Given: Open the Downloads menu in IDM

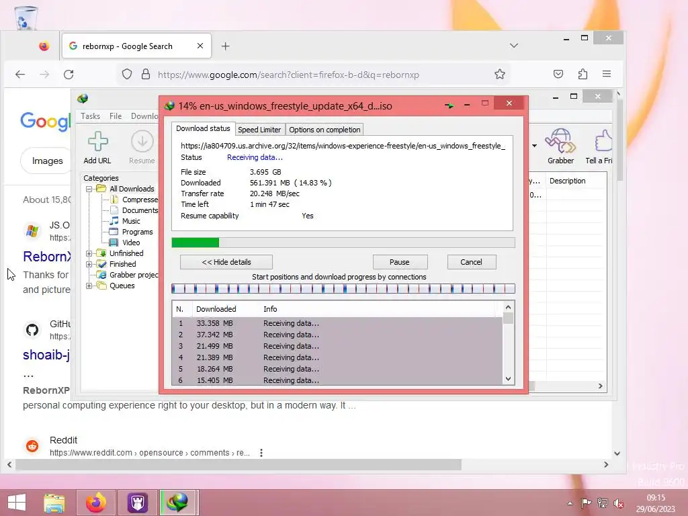Looking at the screenshot, I should pos(144,116).
